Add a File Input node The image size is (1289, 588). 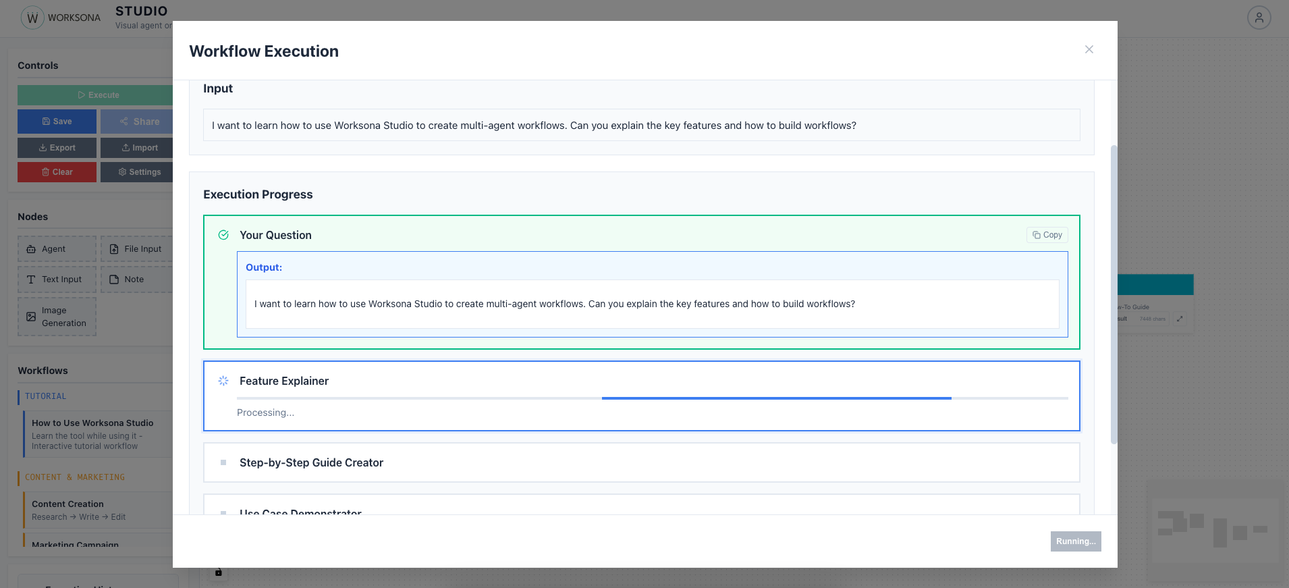coord(137,249)
